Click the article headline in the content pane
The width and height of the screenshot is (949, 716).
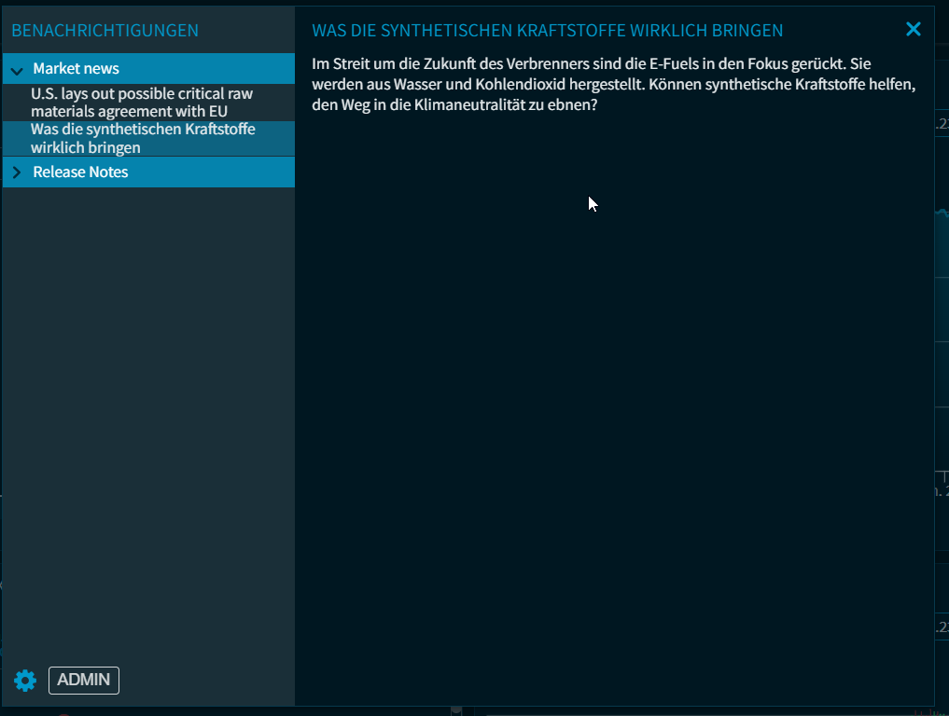point(547,31)
